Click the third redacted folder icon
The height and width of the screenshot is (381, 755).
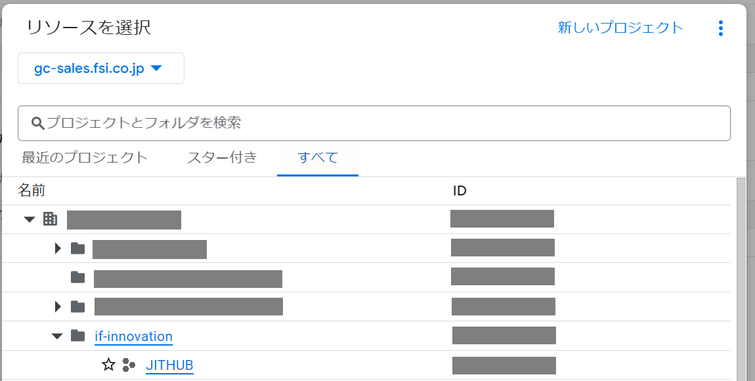pyautogui.click(x=78, y=306)
